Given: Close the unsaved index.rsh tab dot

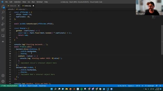Looking at the screenshot, I should pyautogui.click(x=19, y=6).
